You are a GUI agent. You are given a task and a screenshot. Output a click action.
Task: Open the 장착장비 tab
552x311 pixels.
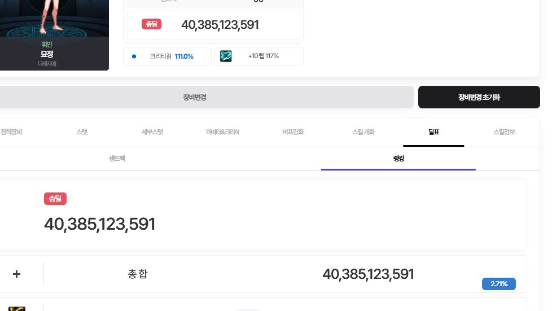(11, 132)
